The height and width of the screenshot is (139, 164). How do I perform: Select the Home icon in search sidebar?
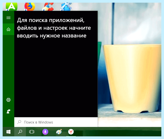point(8,29)
